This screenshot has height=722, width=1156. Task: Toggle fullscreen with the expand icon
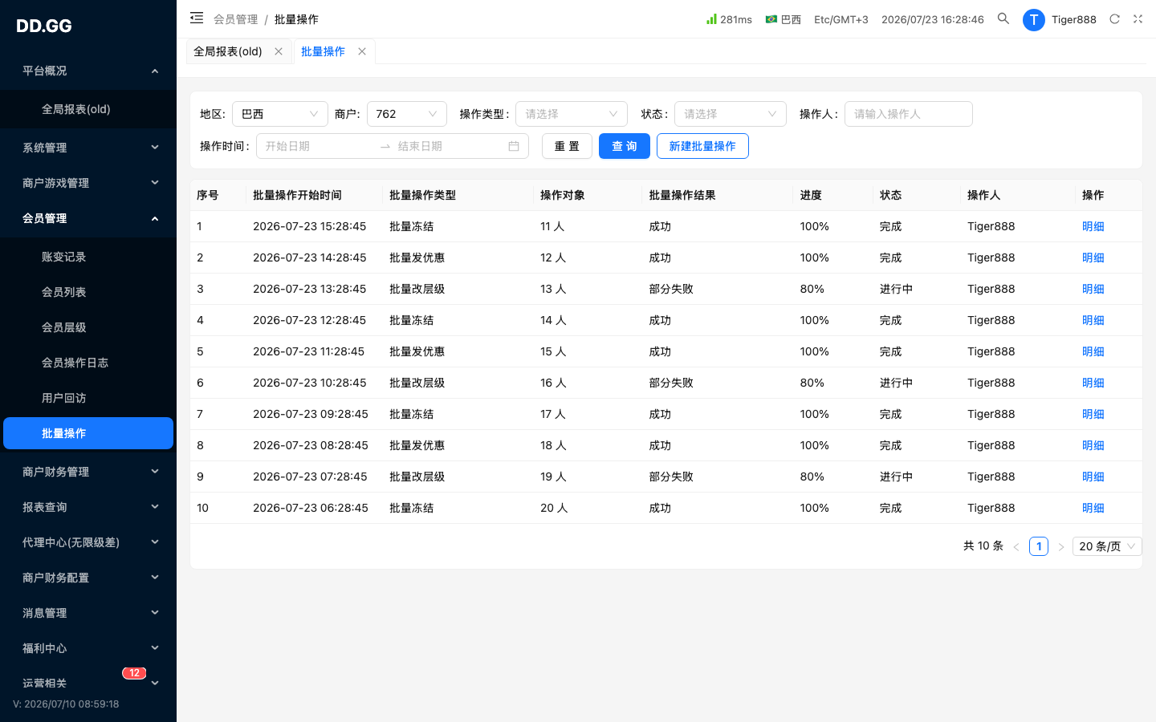pyautogui.click(x=1138, y=19)
